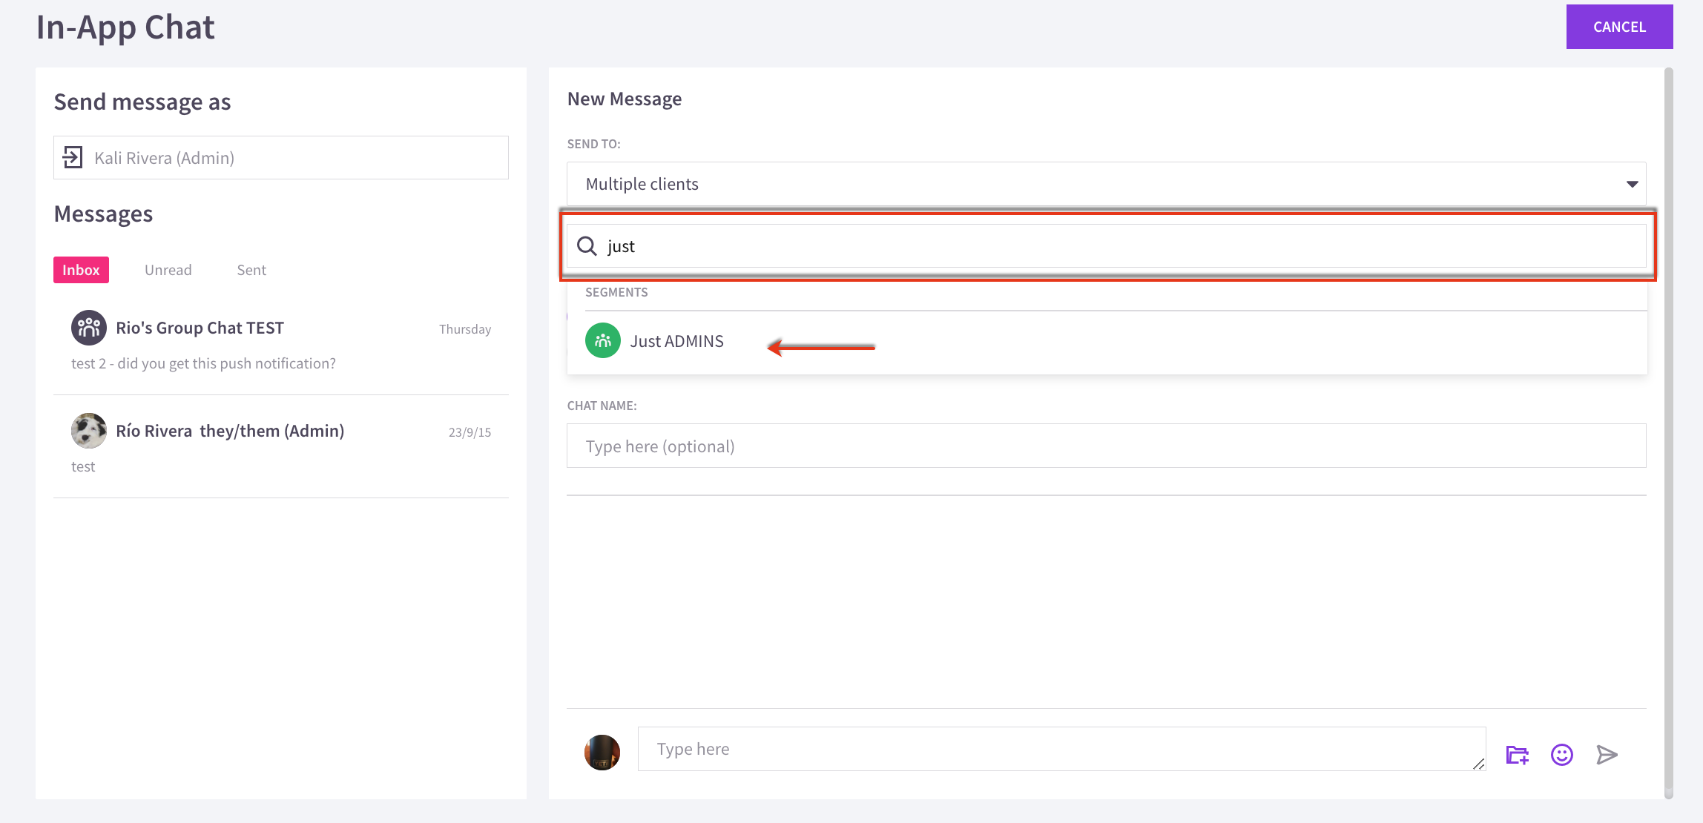Viewport: 1703px width, 823px height.
Task: Click the search field containing 'just'
Action: click(x=1106, y=246)
